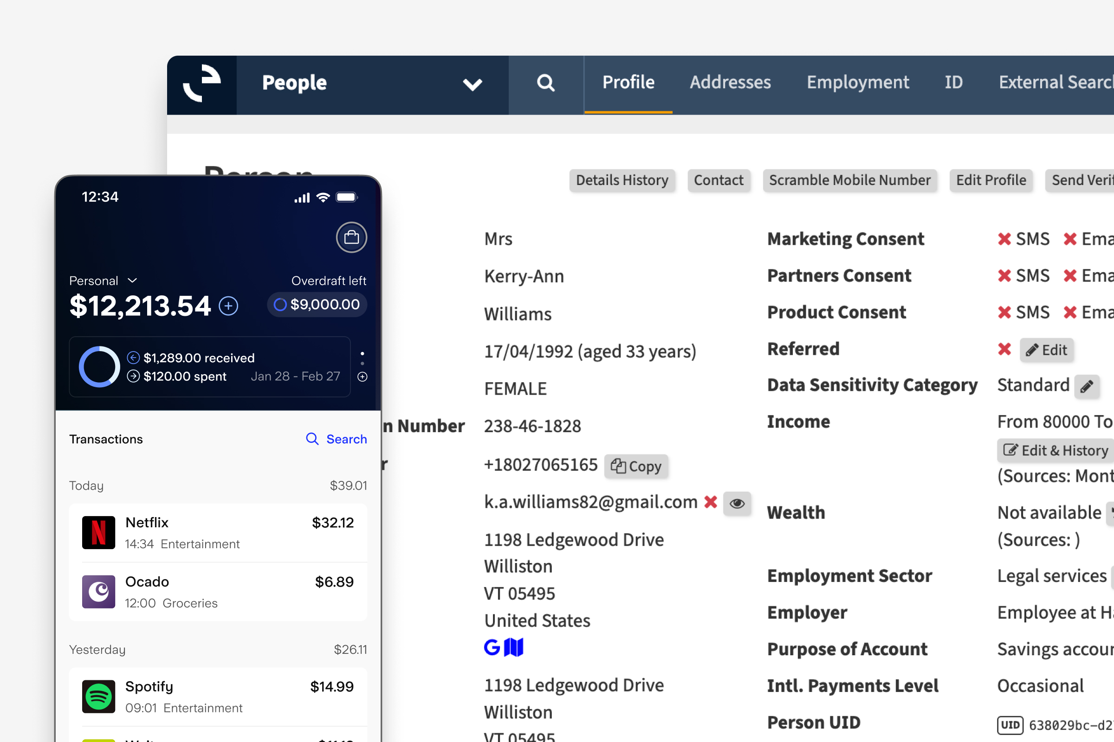Click the circular spending progress ring
The image size is (1114, 742).
[99, 367]
